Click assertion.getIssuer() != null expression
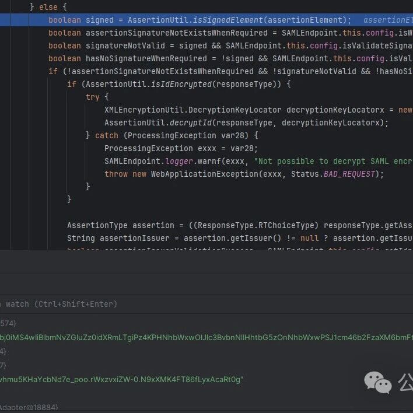This screenshot has height=413, width=413. 251,238
